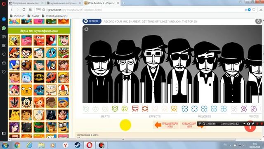
Task: Open the Windows Start menu
Action: (5, 145)
